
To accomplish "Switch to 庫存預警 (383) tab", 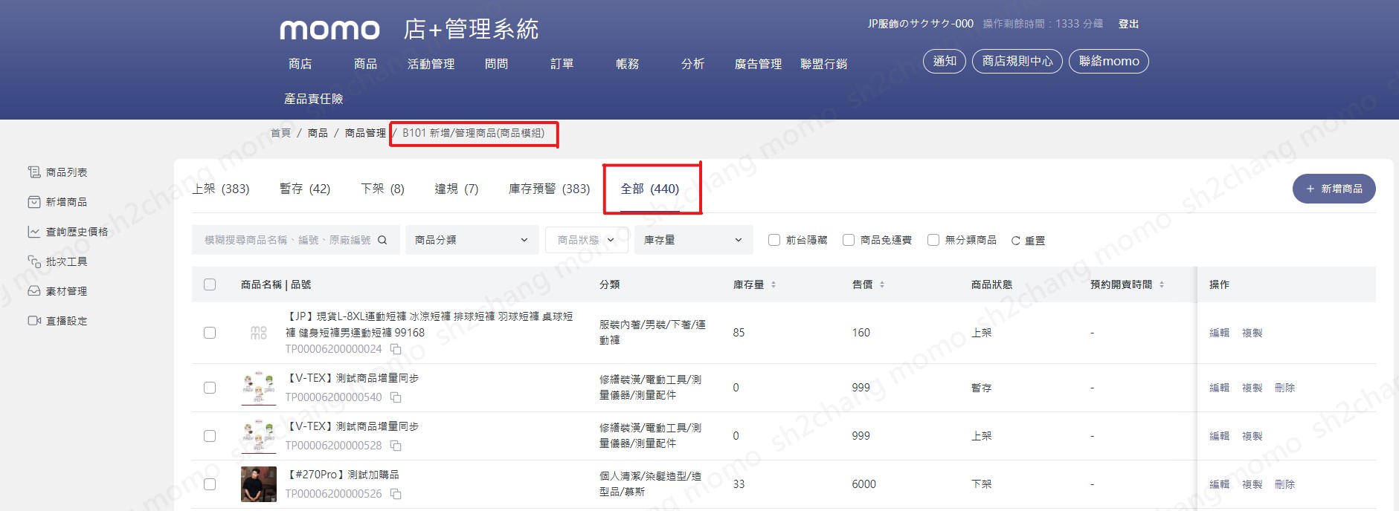I will [550, 189].
